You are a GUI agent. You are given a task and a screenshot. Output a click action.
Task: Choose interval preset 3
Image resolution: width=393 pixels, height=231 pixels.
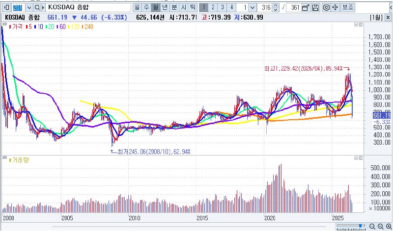(222, 8)
